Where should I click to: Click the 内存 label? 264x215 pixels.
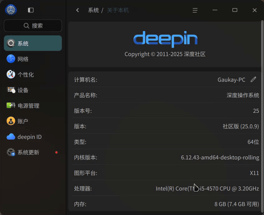80,204
